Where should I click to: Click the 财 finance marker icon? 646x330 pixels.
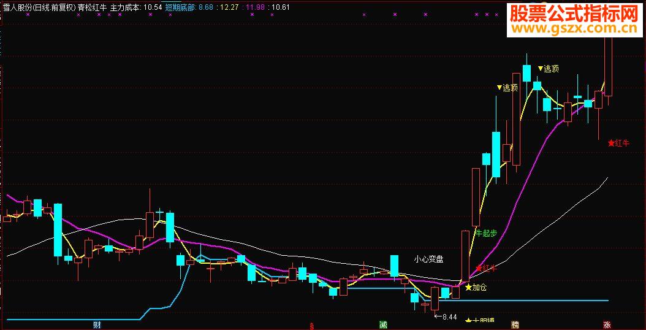pos(97,325)
